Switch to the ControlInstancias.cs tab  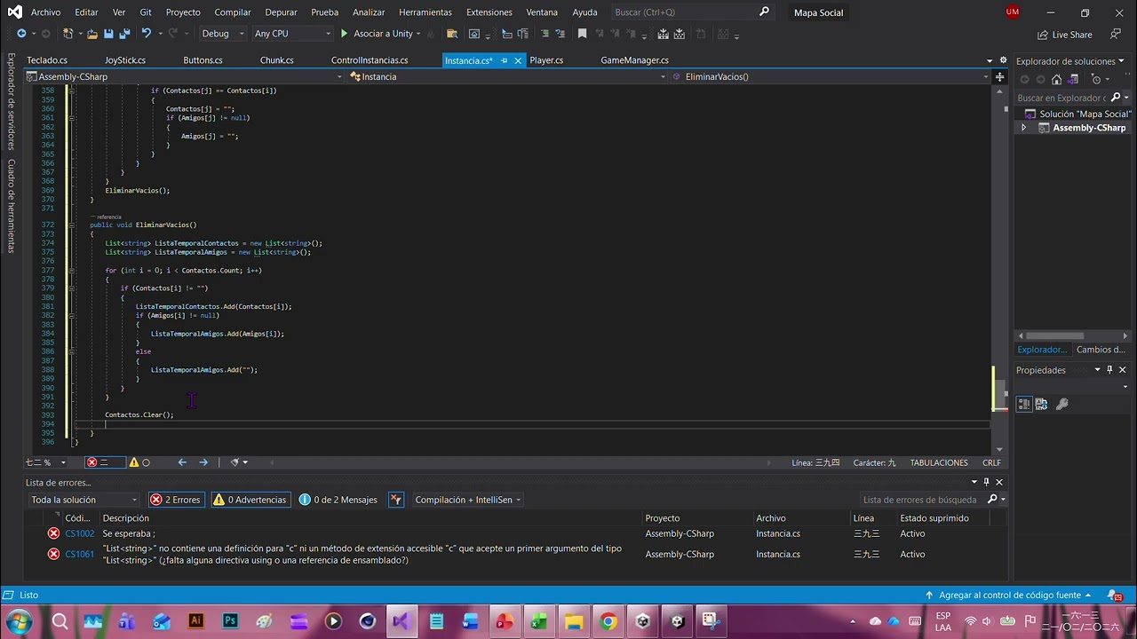pyautogui.click(x=370, y=60)
